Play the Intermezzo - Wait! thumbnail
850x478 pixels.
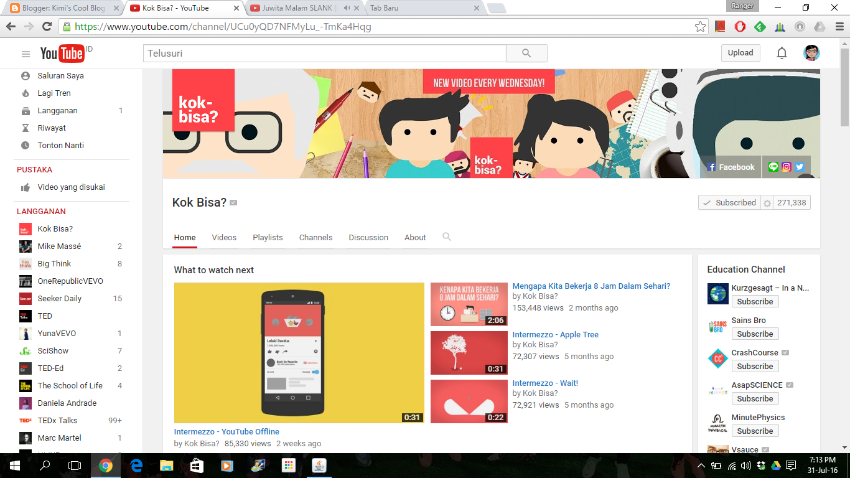pyautogui.click(x=469, y=401)
